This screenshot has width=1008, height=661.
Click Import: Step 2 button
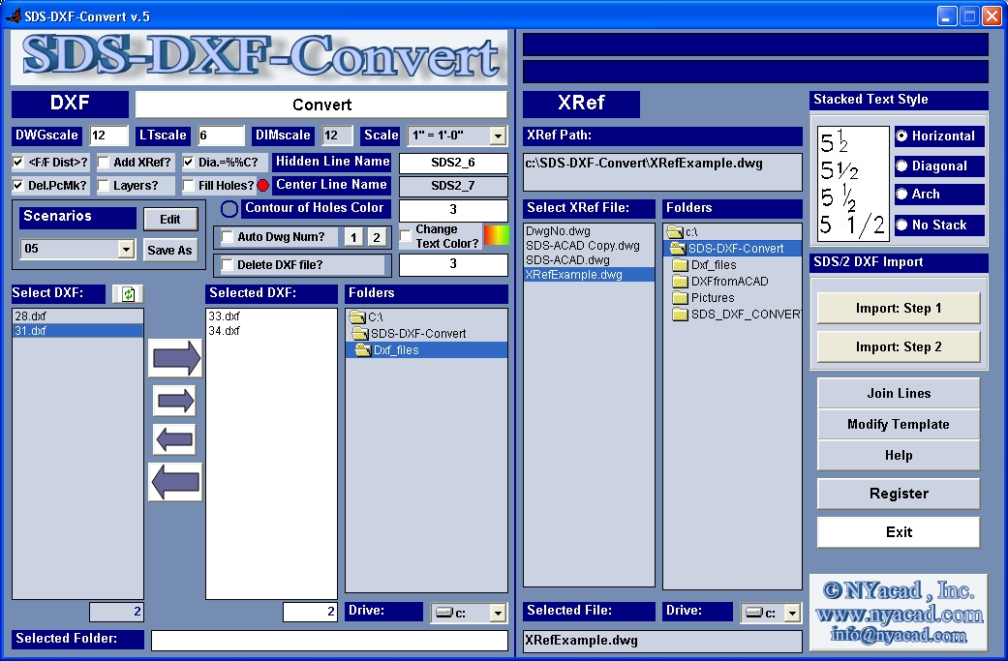coord(898,346)
